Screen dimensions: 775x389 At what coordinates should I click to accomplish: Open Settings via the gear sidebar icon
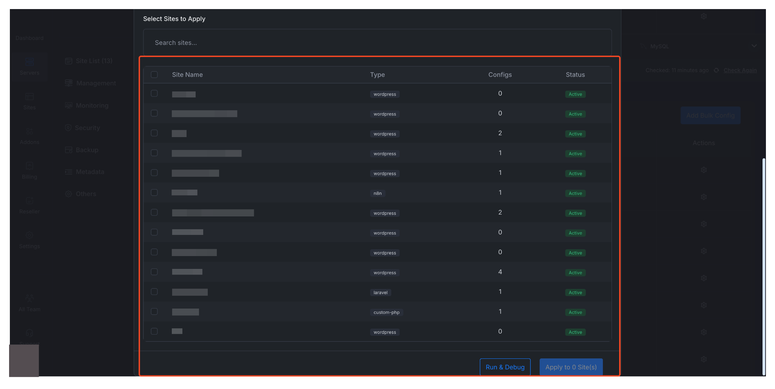pyautogui.click(x=29, y=235)
